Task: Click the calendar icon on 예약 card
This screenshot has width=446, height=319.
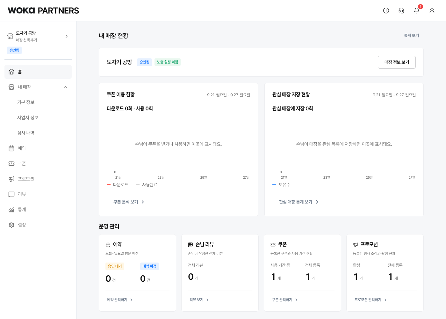Action: coord(108,245)
